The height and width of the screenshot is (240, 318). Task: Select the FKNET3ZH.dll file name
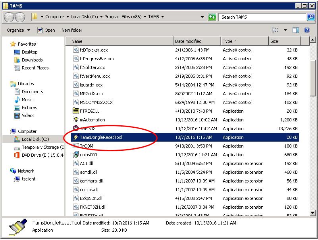[x=93, y=207]
